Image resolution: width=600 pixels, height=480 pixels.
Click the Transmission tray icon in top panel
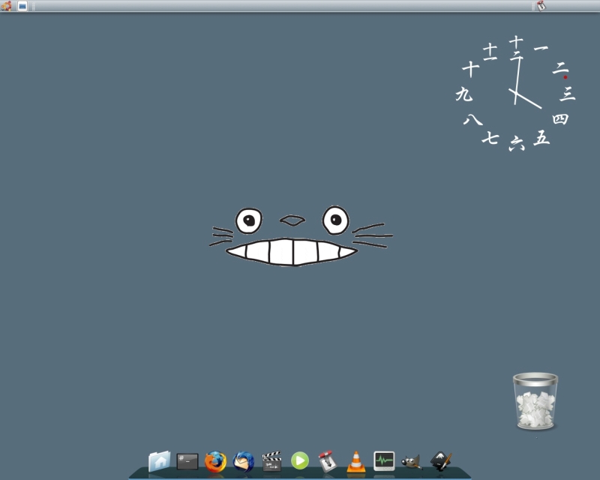(541, 6)
